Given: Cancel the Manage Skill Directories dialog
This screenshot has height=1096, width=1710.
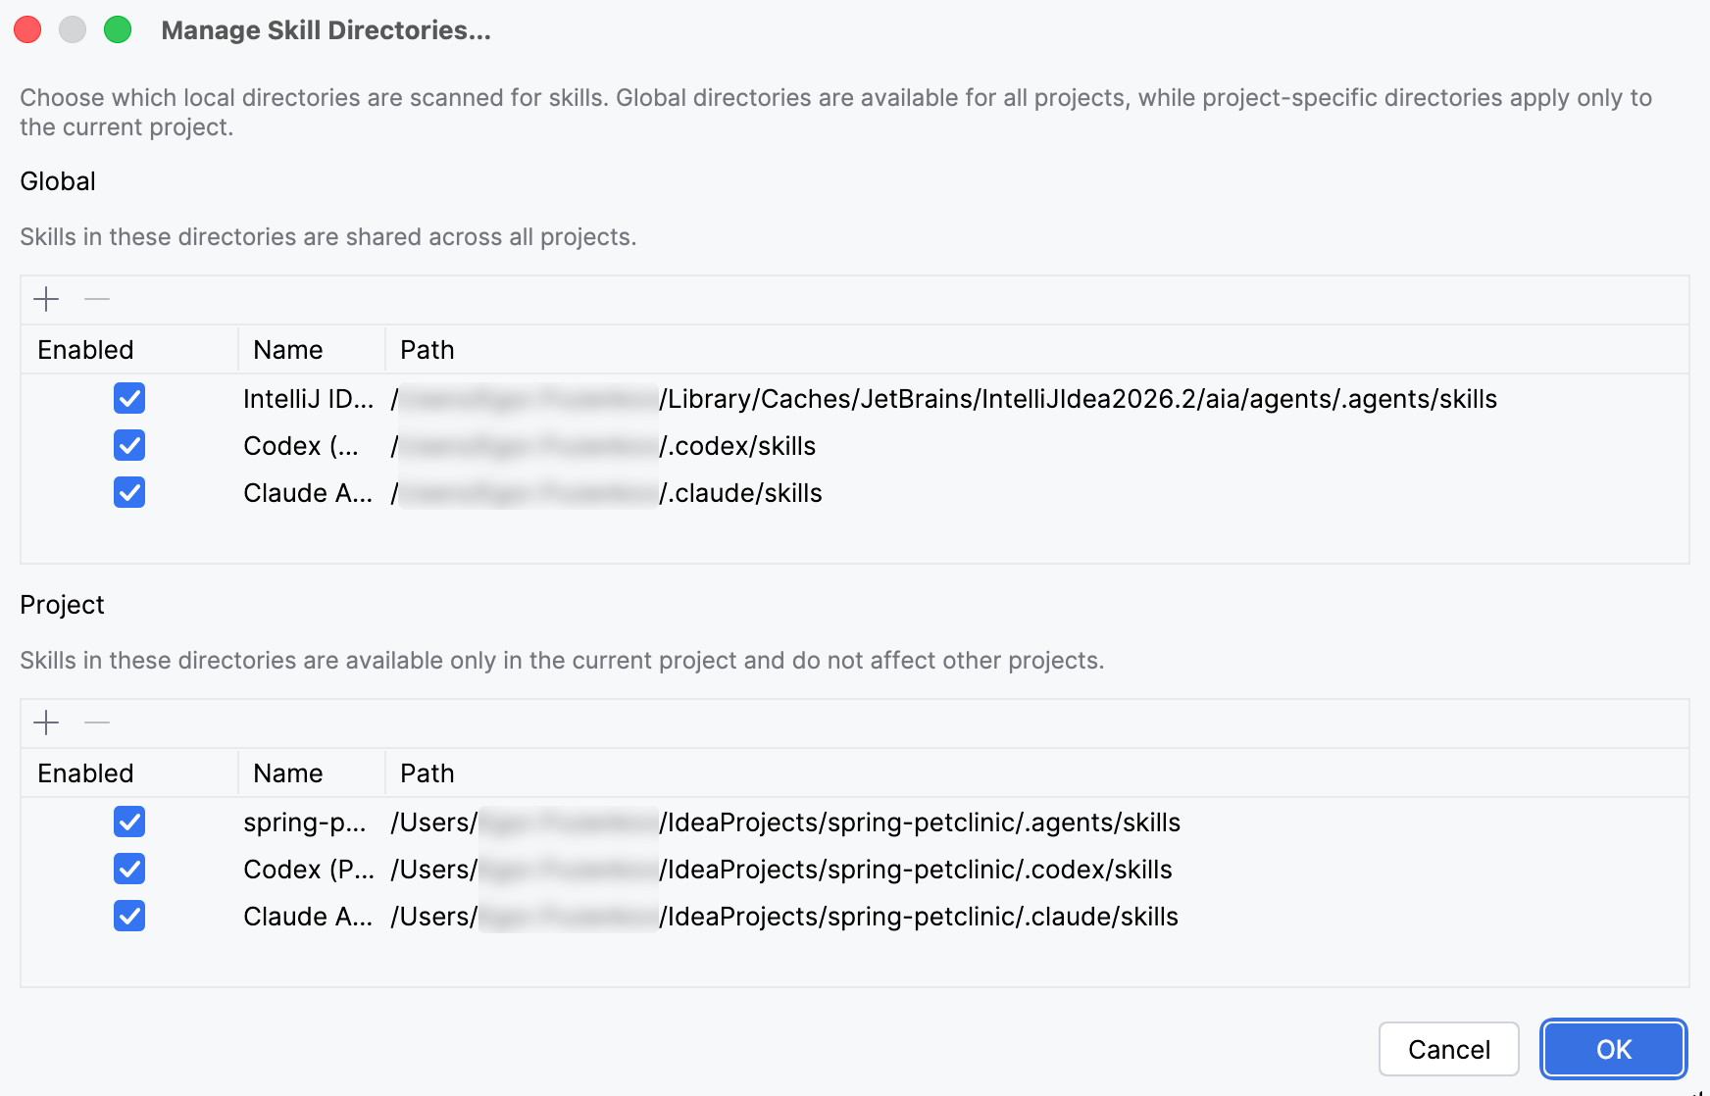Looking at the screenshot, I should [x=1448, y=1050].
